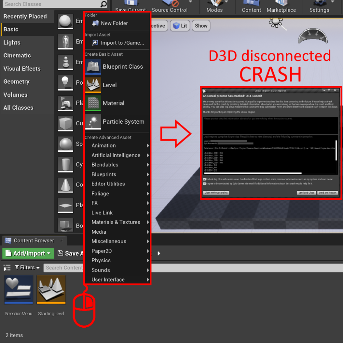Open the FX submenu
The height and width of the screenshot is (343, 343).
pyautogui.click(x=118, y=203)
